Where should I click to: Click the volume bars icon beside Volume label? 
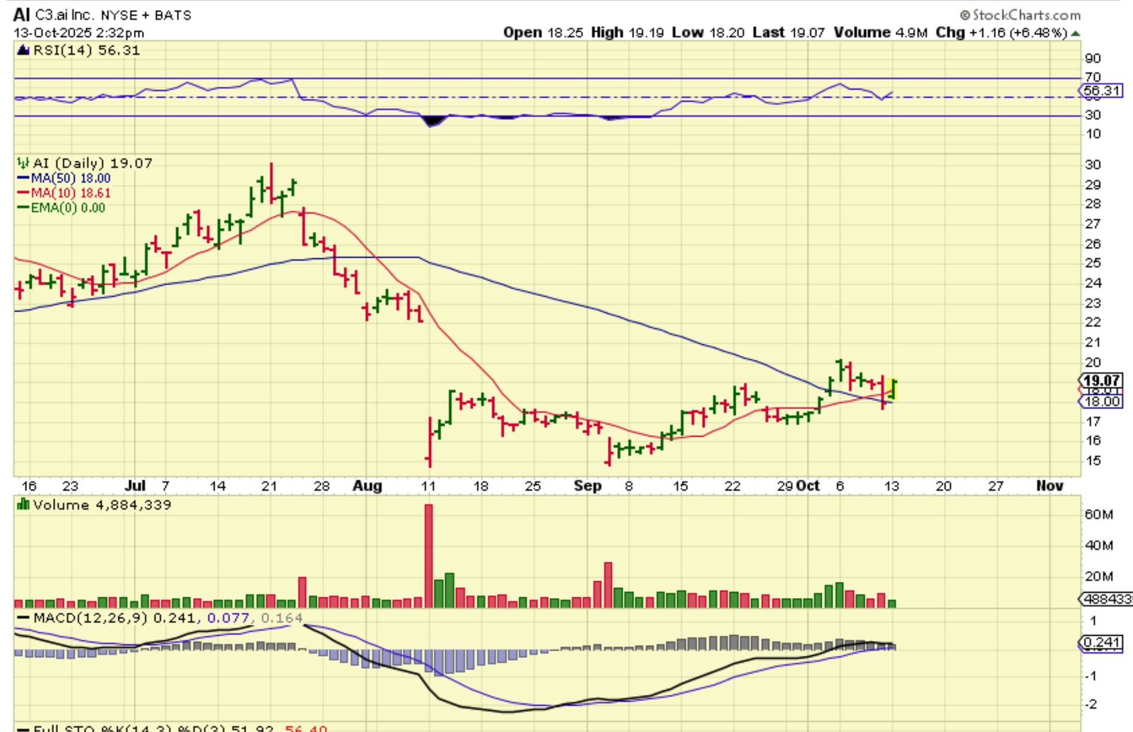pos(23,505)
